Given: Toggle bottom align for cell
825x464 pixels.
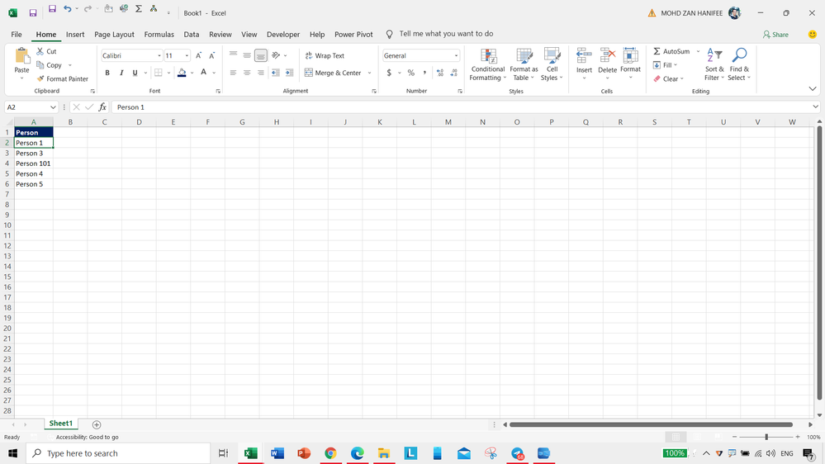Looking at the screenshot, I should tap(260, 55).
